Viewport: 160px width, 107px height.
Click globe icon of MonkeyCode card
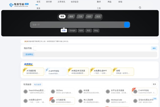(x=108, y=101)
